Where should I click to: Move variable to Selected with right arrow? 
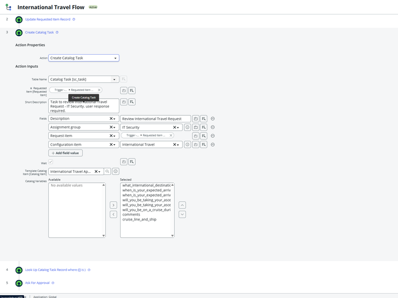click(113, 205)
